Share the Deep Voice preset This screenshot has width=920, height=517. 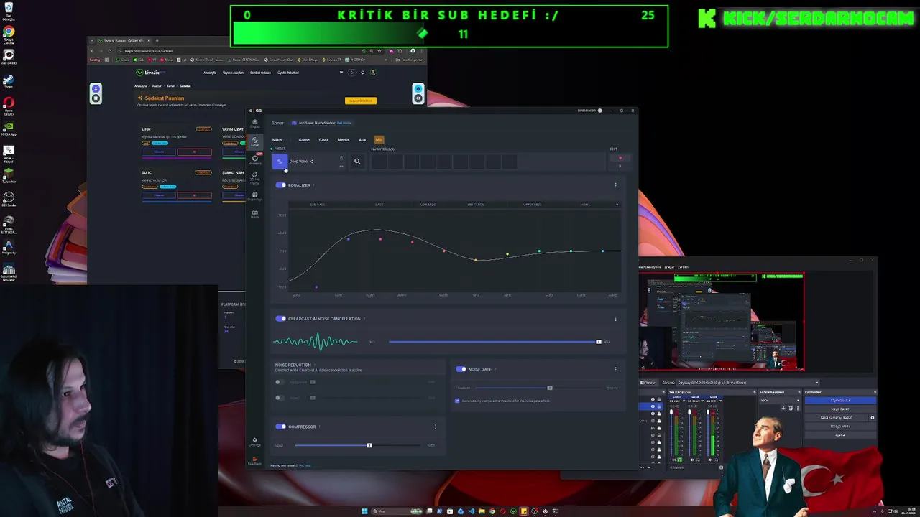pos(311,162)
